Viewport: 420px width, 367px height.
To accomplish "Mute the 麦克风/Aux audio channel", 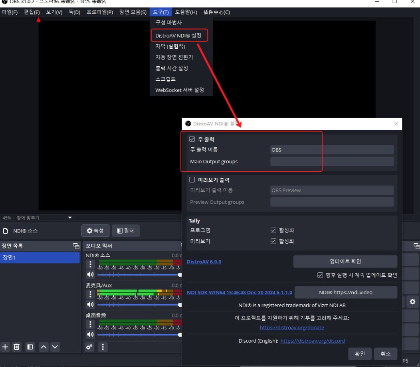I will click(x=90, y=304).
